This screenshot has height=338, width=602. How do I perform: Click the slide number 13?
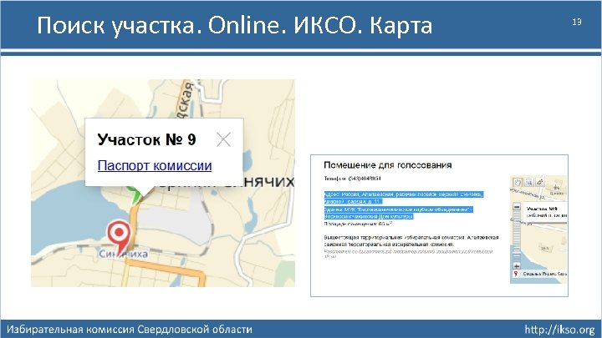(577, 23)
